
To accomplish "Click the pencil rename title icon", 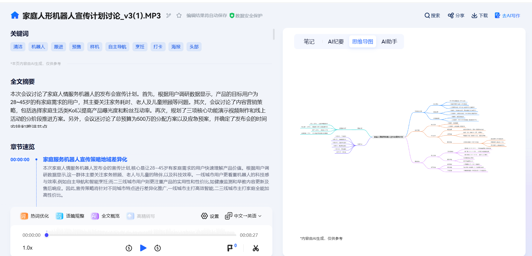I will click(x=168, y=16).
